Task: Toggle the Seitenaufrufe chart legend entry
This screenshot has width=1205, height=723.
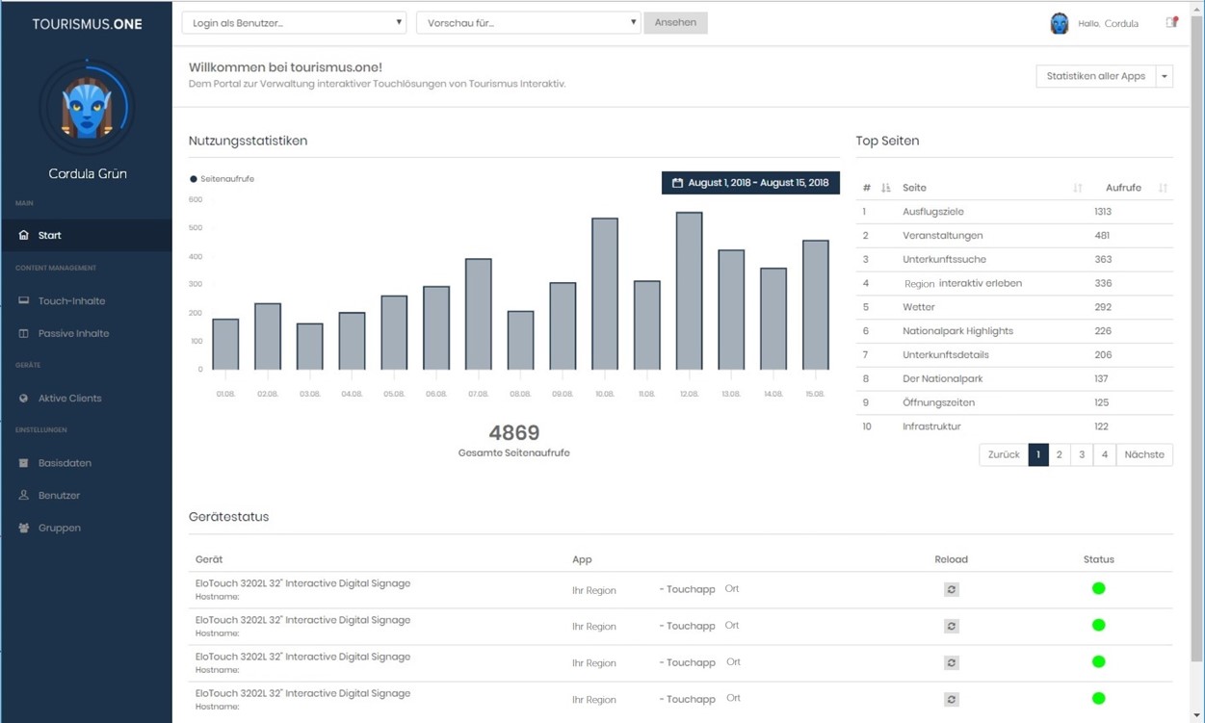Action: (x=222, y=179)
